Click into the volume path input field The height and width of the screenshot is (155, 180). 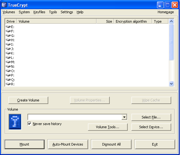click(75, 117)
